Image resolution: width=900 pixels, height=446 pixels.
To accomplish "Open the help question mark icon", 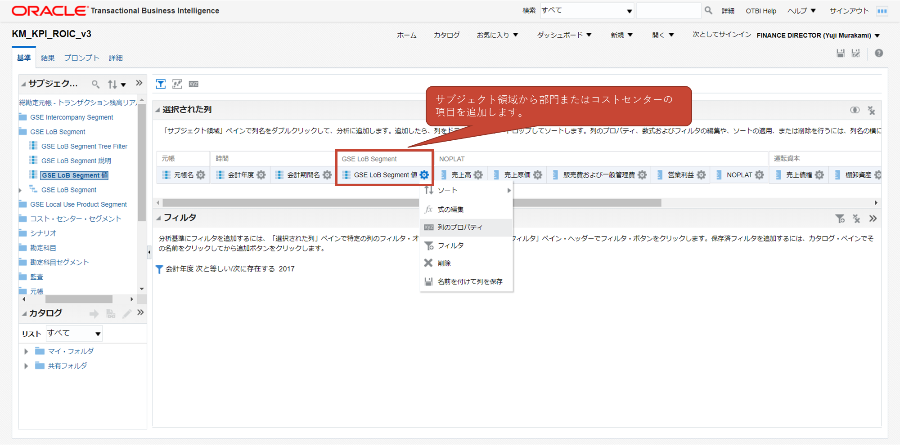I will (879, 53).
